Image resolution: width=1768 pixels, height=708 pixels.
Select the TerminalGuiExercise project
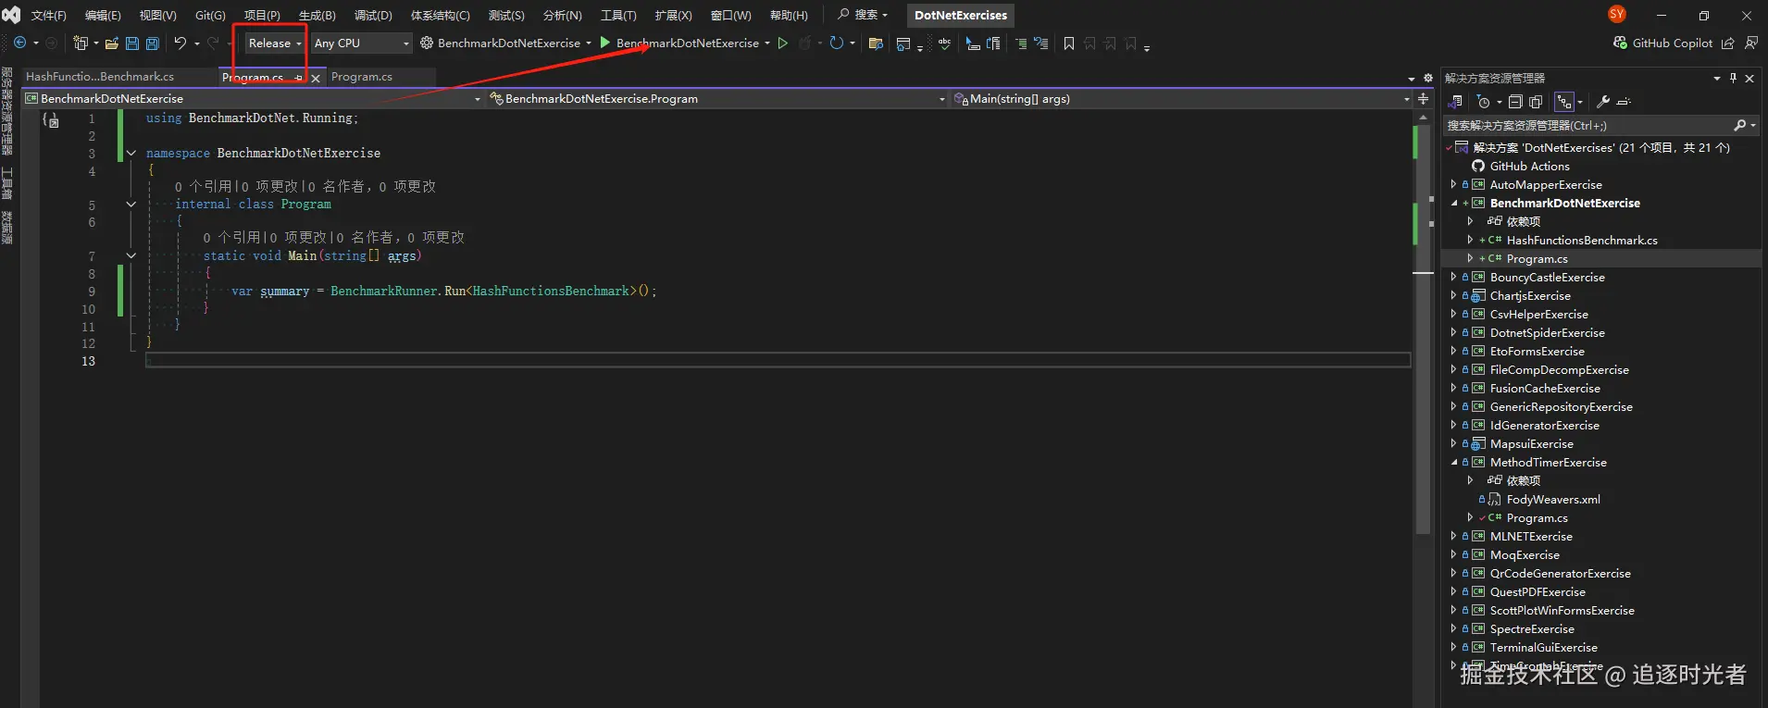(x=1543, y=648)
